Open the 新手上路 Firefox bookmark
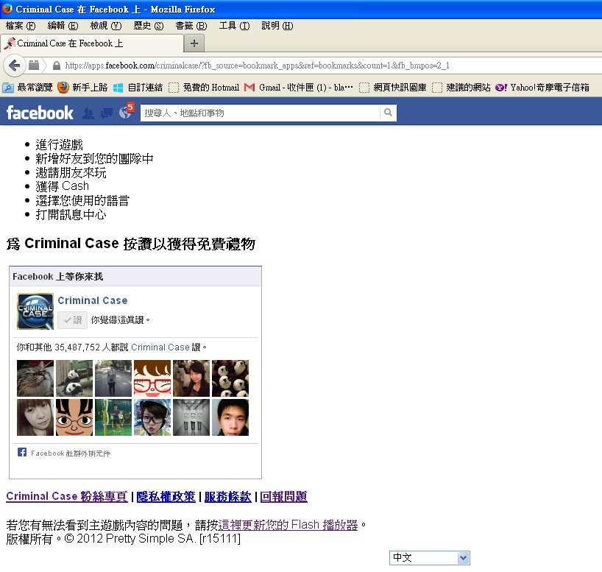The height and width of the screenshot is (572, 602). [82, 88]
